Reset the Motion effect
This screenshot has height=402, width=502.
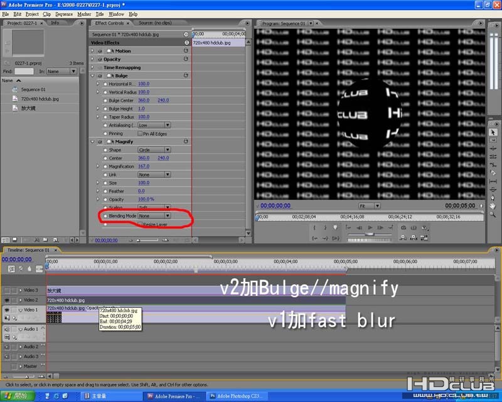[186, 51]
